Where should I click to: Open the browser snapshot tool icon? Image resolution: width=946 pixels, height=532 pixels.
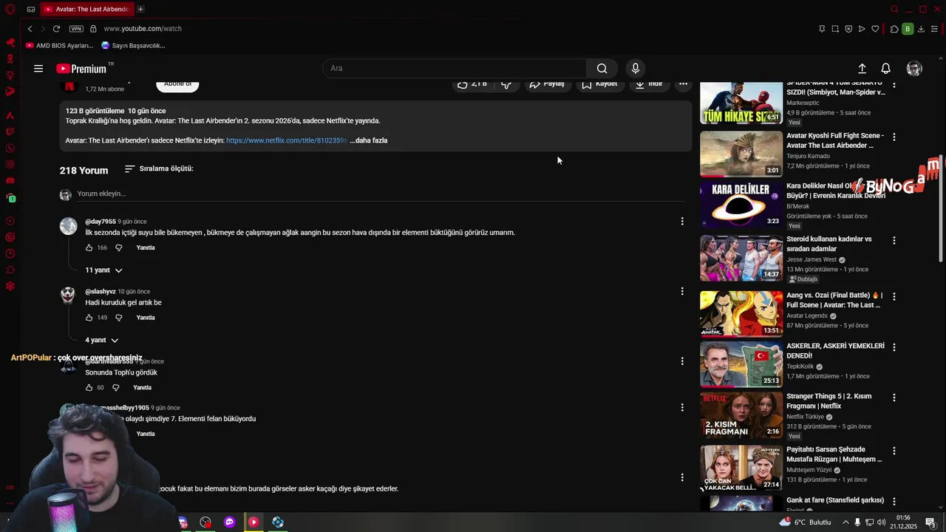(835, 29)
